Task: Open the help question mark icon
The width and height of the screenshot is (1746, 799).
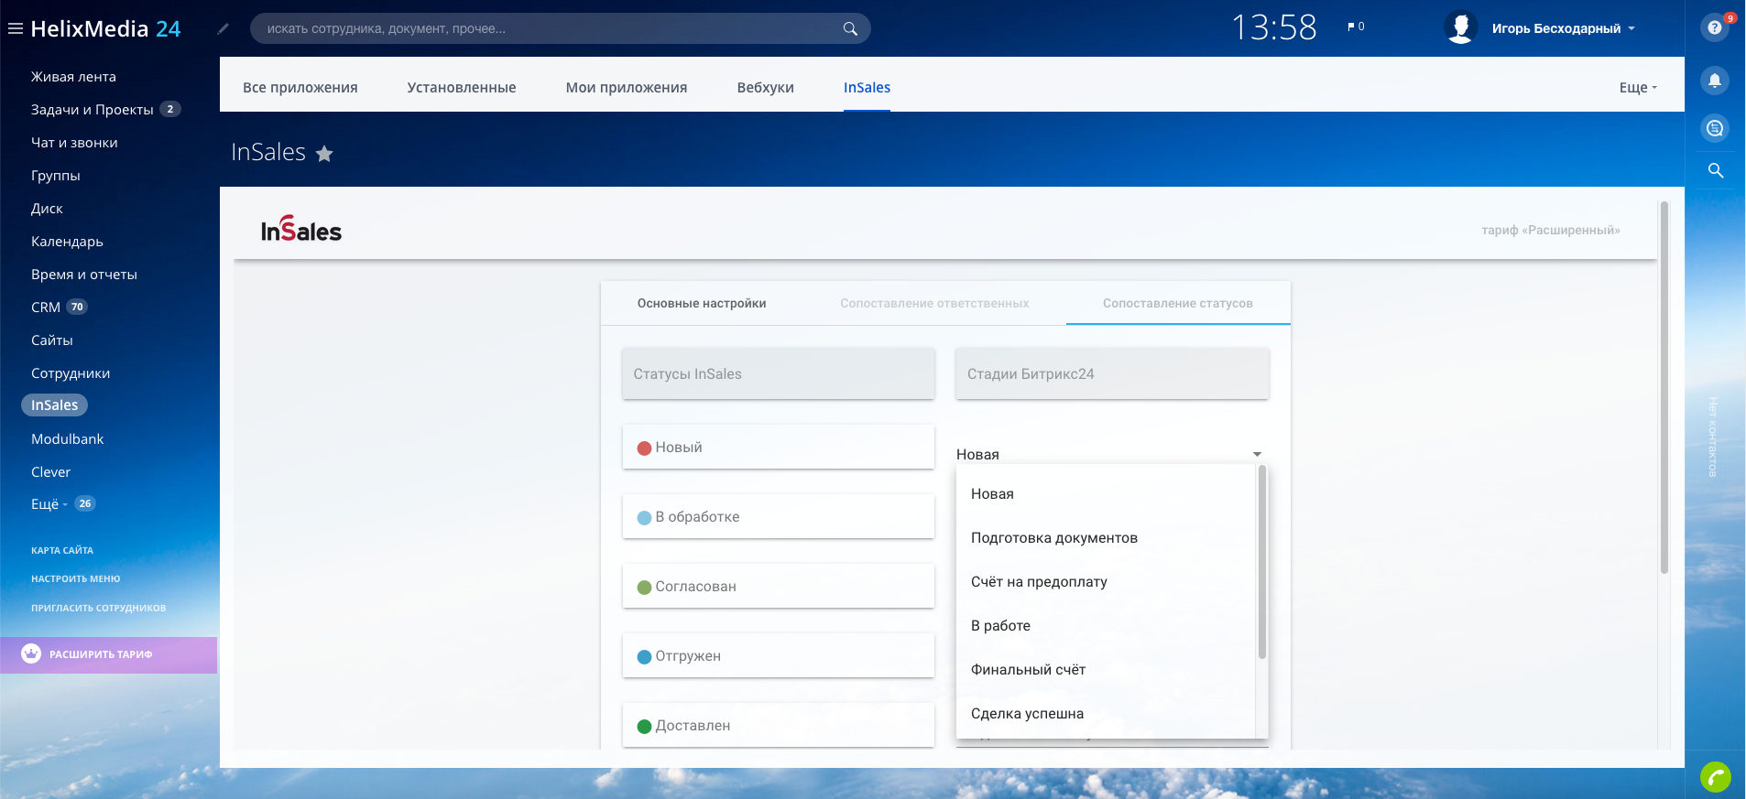Action: (1715, 27)
